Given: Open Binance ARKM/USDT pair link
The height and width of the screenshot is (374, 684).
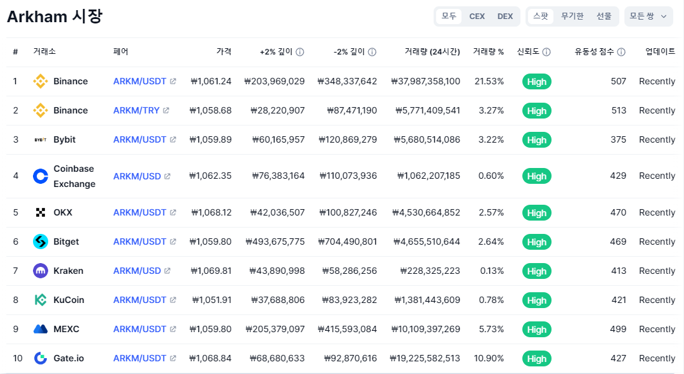Looking at the screenshot, I should [x=139, y=81].
